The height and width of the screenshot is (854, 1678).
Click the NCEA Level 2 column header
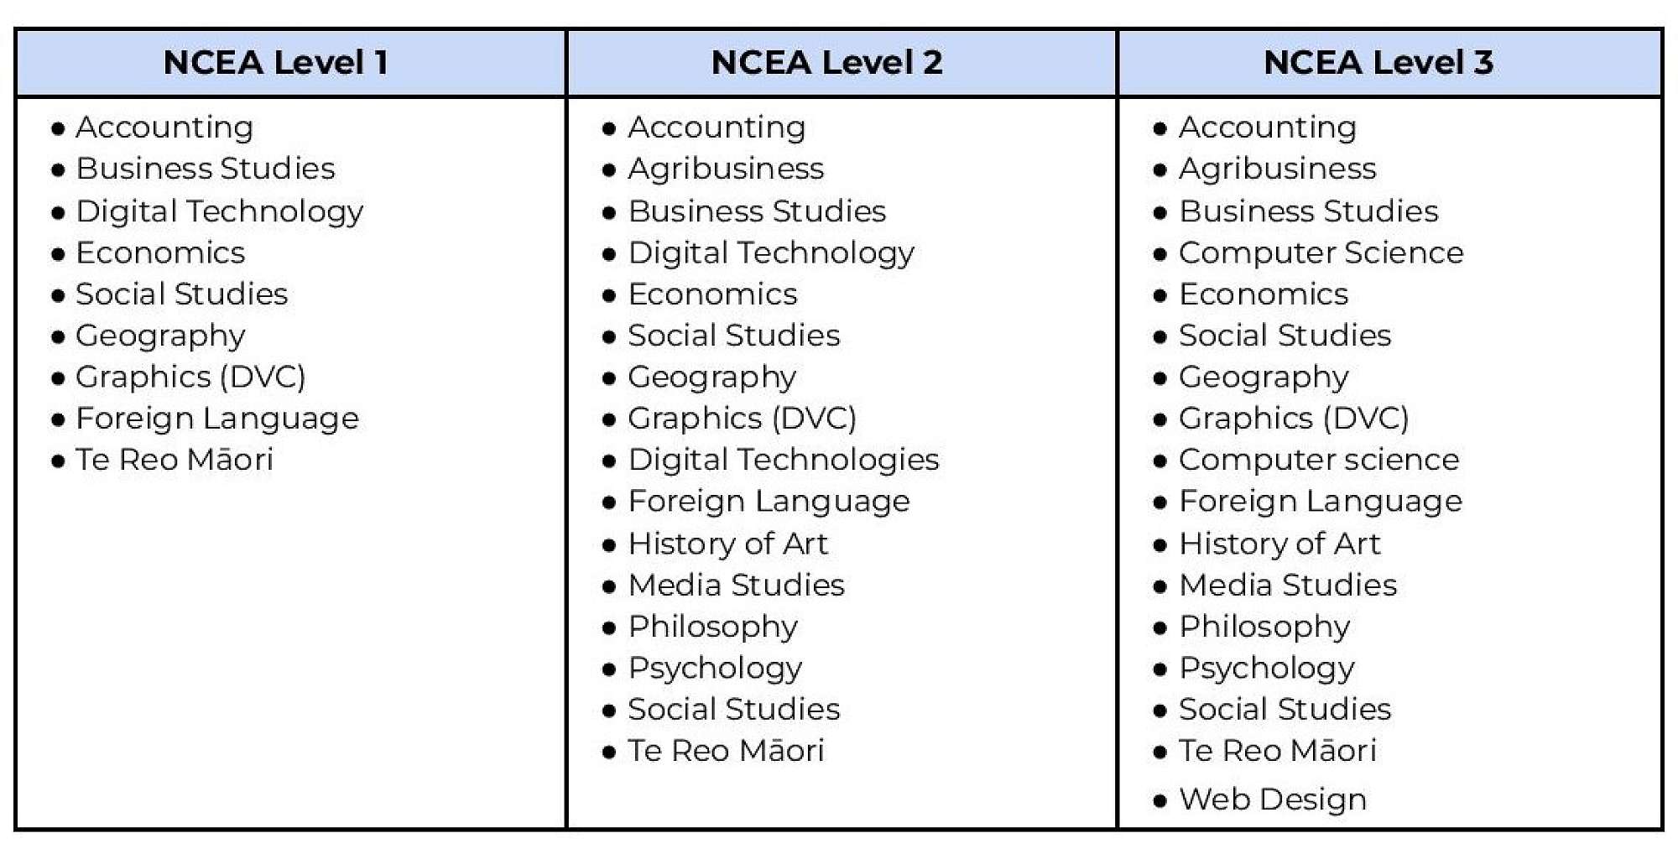click(826, 63)
